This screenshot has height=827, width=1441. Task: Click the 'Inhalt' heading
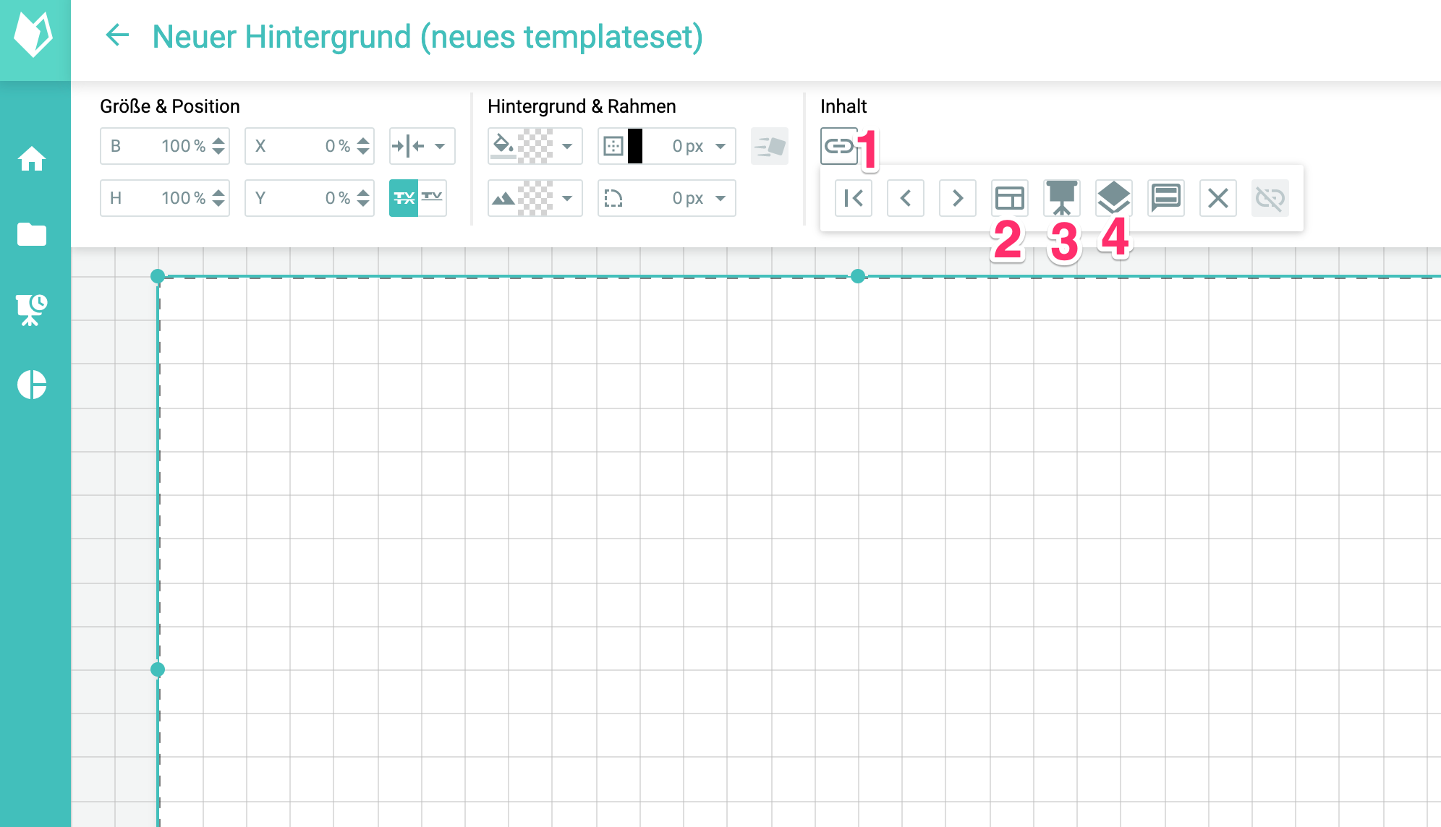coord(843,106)
